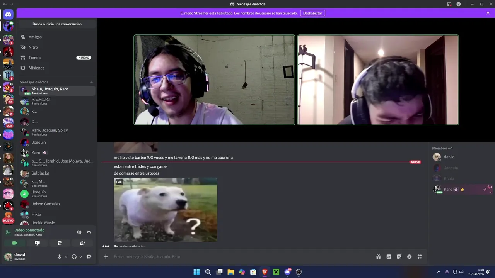Open Tienda shop page
Image resolution: width=495 pixels, height=278 pixels.
coord(57,58)
